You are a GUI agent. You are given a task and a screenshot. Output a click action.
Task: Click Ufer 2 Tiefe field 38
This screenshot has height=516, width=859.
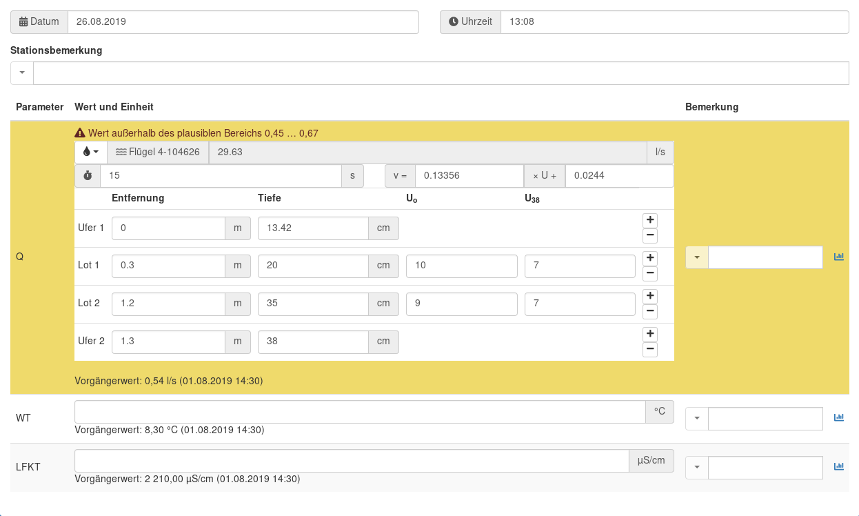tap(314, 342)
